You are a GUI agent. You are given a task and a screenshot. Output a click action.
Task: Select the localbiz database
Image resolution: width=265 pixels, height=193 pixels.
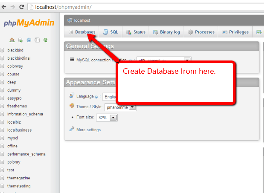pyautogui.click(x=14, y=122)
